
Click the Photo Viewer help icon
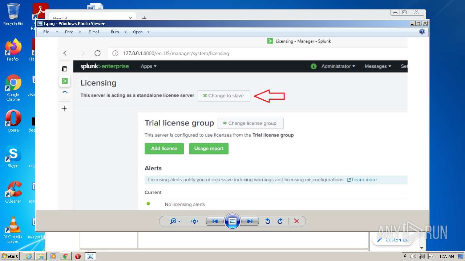(x=422, y=32)
